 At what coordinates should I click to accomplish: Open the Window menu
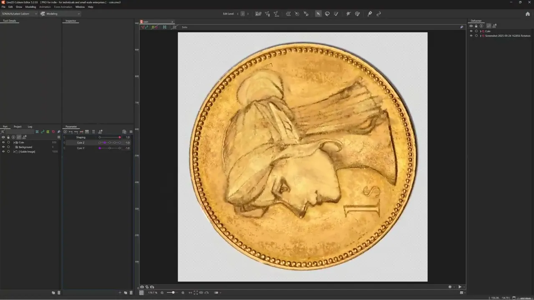point(80,7)
